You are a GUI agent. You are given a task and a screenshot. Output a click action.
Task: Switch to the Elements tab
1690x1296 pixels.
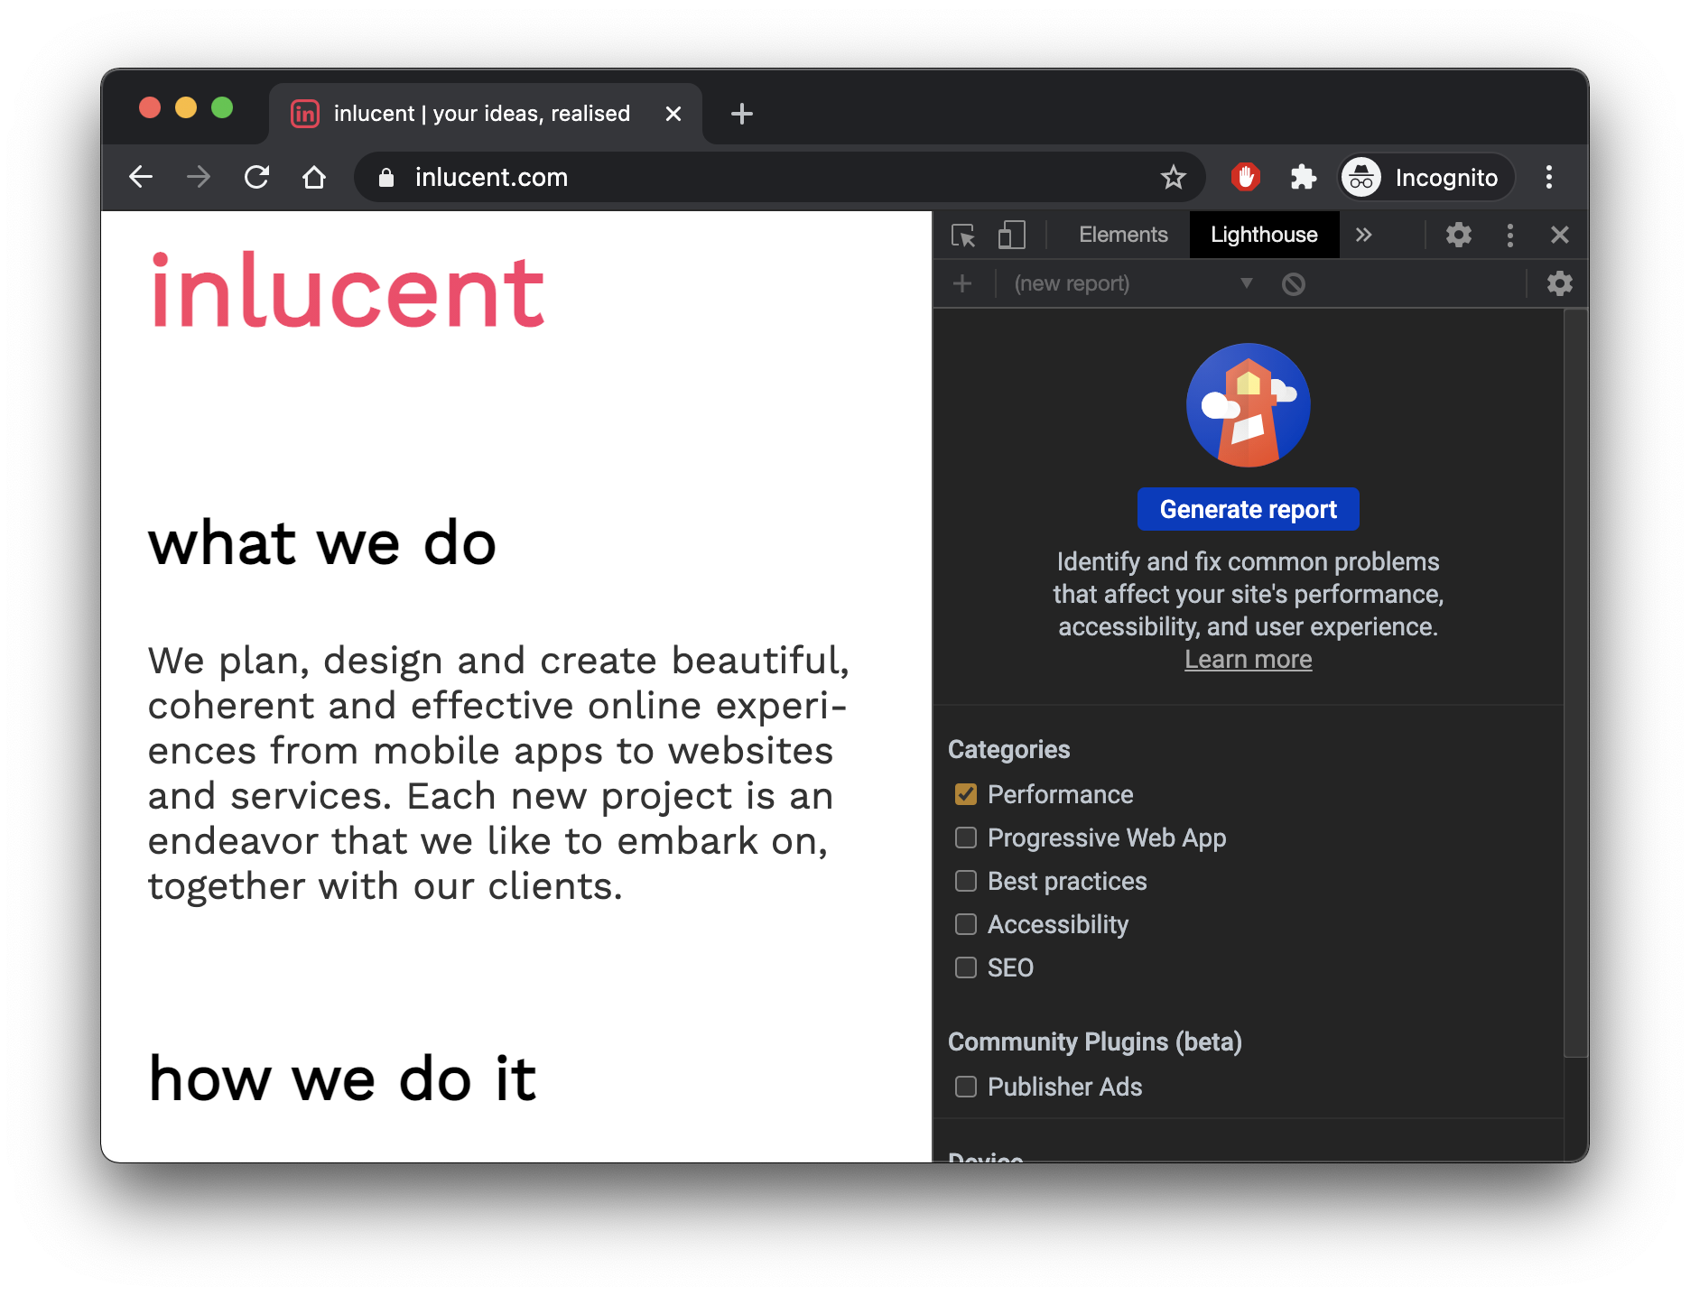tap(1123, 236)
